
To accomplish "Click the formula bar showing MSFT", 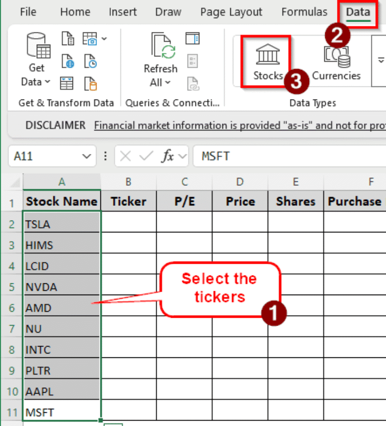I will (x=289, y=156).
